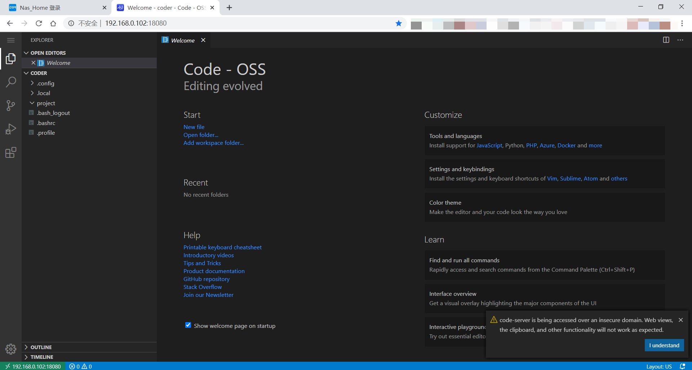
Task: Open the editor More Actions menu
Action: click(680, 40)
